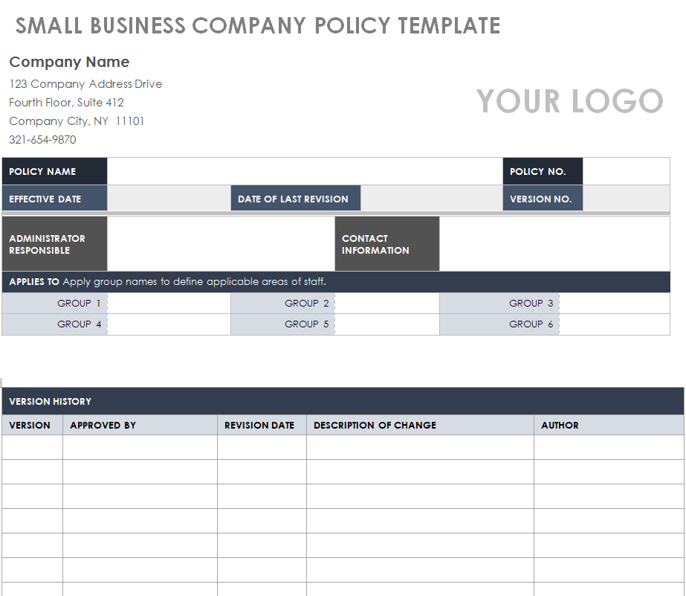Viewport: 686px width, 596px height.
Task: Click the blank Policy Name input field
Action: coord(305,171)
